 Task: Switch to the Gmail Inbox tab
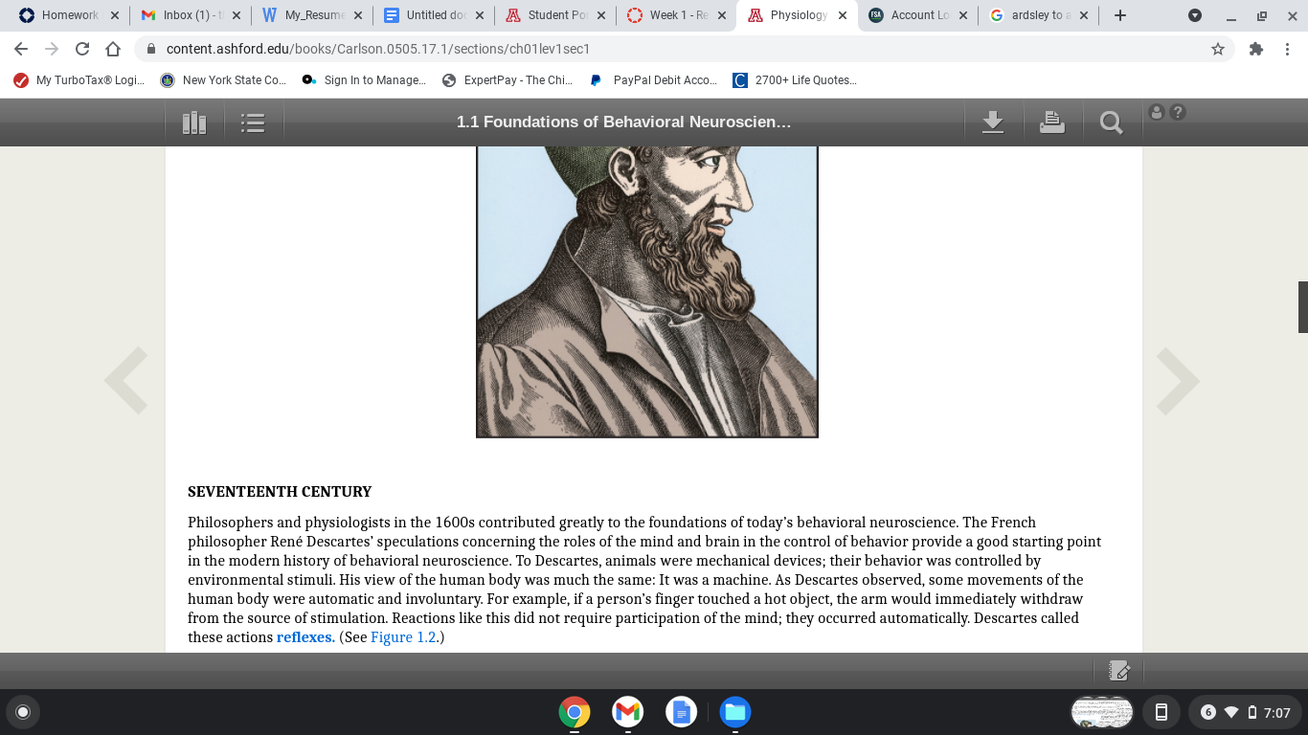pos(190,15)
